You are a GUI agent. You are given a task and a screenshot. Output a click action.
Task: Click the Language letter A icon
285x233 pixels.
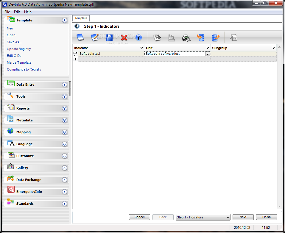(11, 143)
